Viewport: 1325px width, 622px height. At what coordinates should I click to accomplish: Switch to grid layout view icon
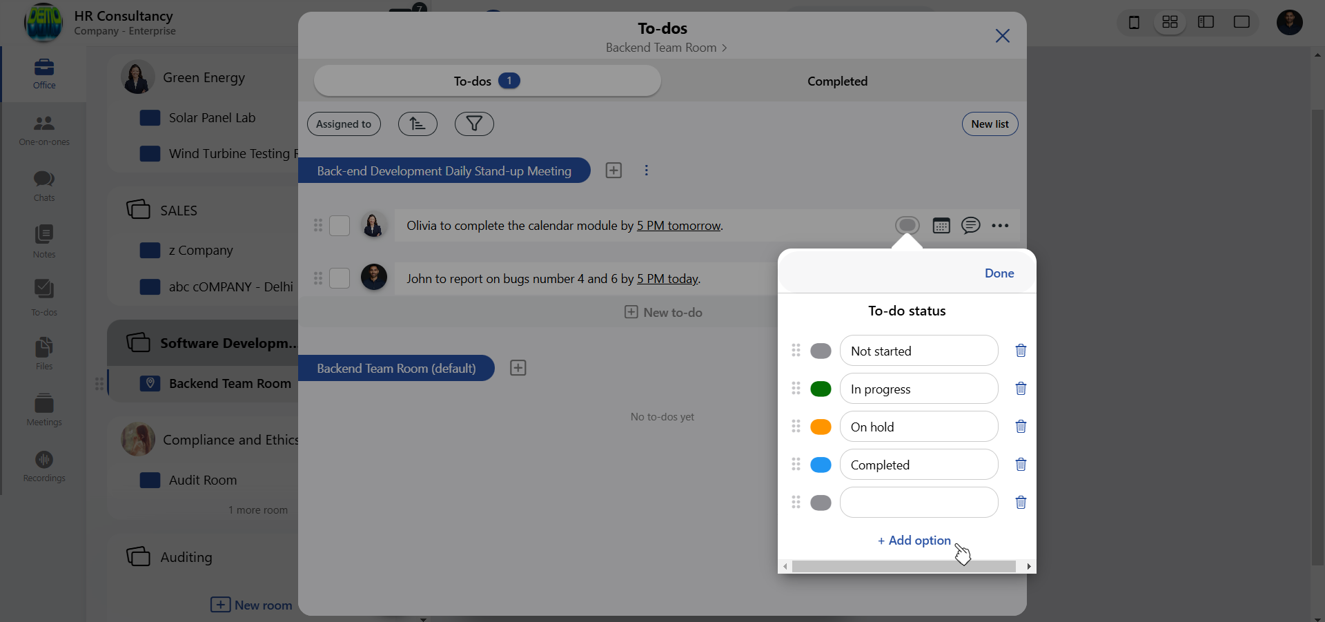click(1170, 22)
